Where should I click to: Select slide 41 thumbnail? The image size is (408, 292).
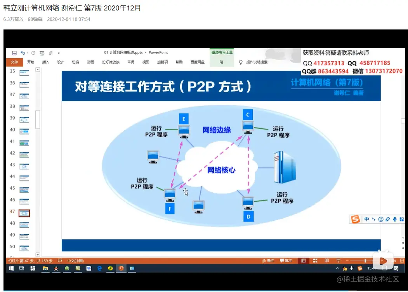[24, 143]
